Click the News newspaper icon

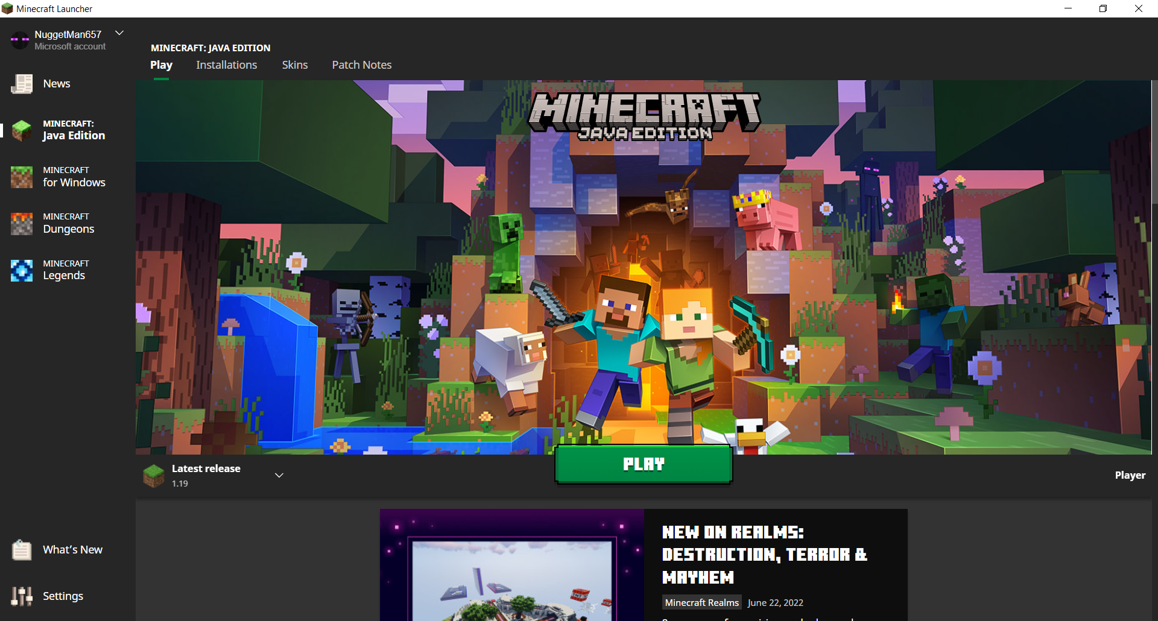tap(22, 84)
